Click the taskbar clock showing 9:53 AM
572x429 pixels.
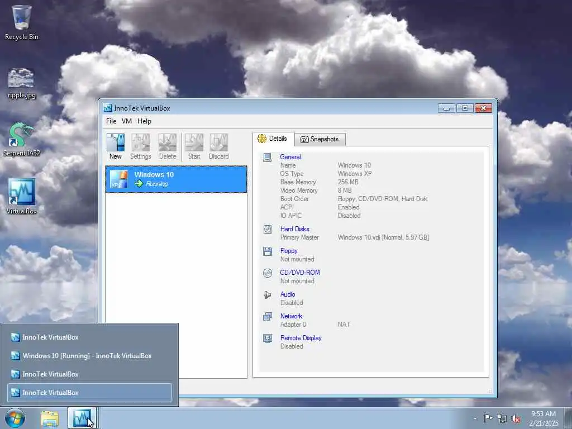tap(544, 418)
